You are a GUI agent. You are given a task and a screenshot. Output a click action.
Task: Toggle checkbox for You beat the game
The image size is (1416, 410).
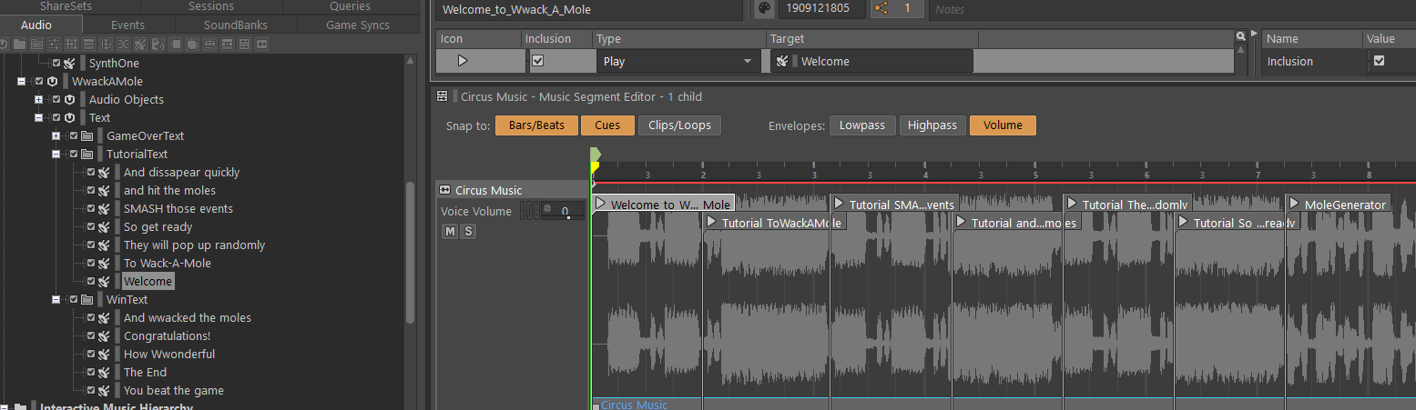coord(91,391)
